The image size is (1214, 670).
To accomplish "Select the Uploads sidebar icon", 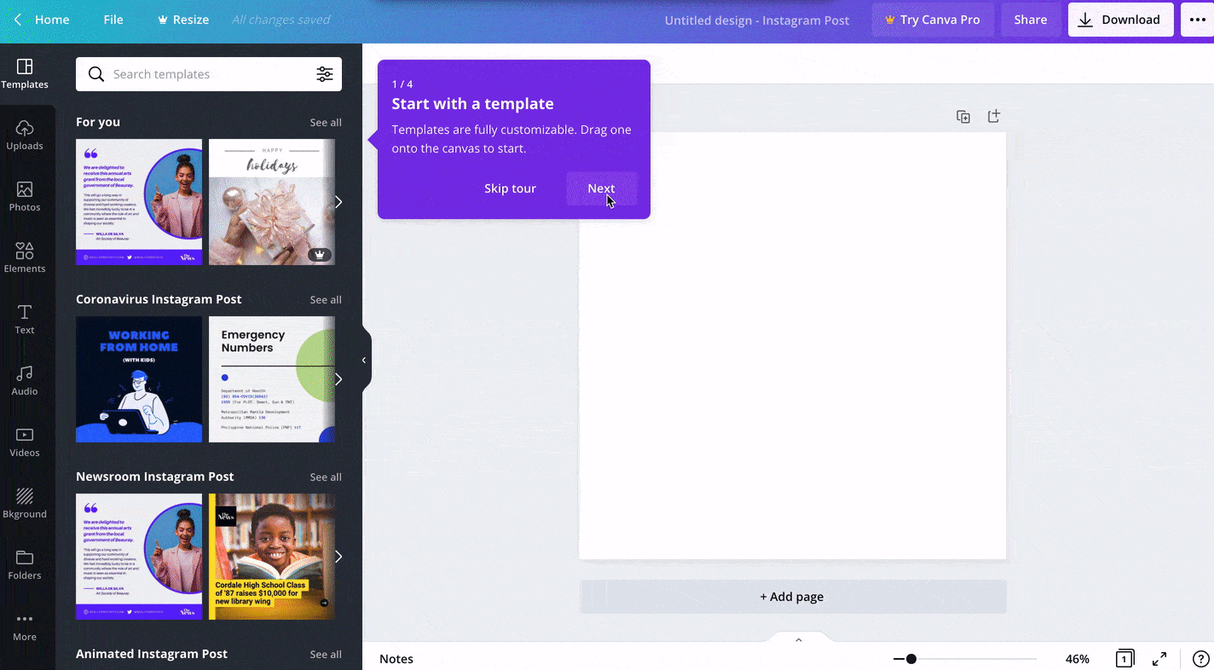I will click(25, 135).
